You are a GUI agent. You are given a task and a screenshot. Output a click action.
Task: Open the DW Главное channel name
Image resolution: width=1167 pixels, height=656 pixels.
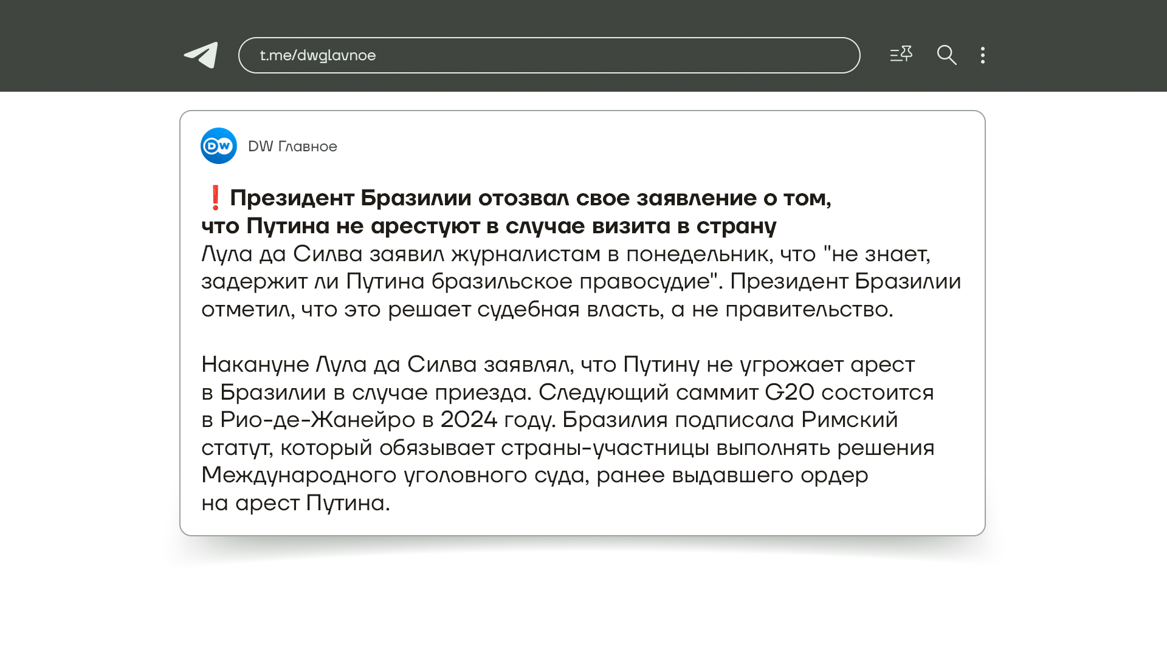[292, 146]
